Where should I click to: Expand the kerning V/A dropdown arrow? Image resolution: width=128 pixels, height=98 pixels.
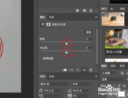pos(62,96)
